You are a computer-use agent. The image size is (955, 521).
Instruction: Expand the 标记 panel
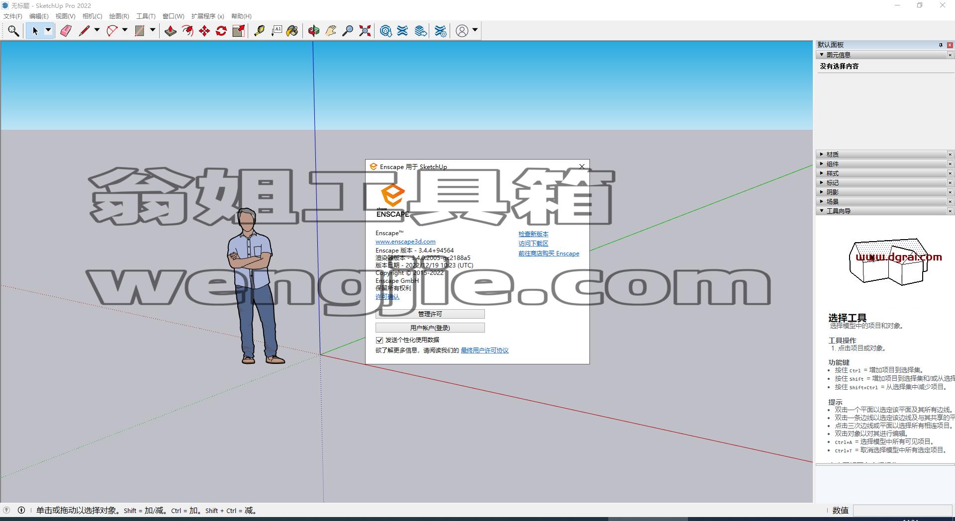822,182
